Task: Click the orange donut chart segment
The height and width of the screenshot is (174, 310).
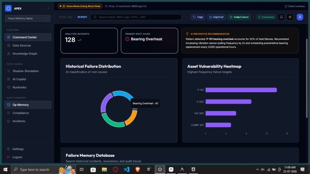Action: [x=132, y=118]
